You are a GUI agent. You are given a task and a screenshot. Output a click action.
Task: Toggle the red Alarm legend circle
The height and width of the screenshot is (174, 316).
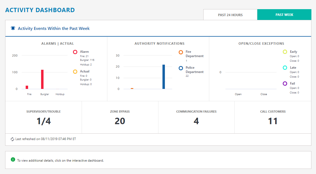click(75, 52)
